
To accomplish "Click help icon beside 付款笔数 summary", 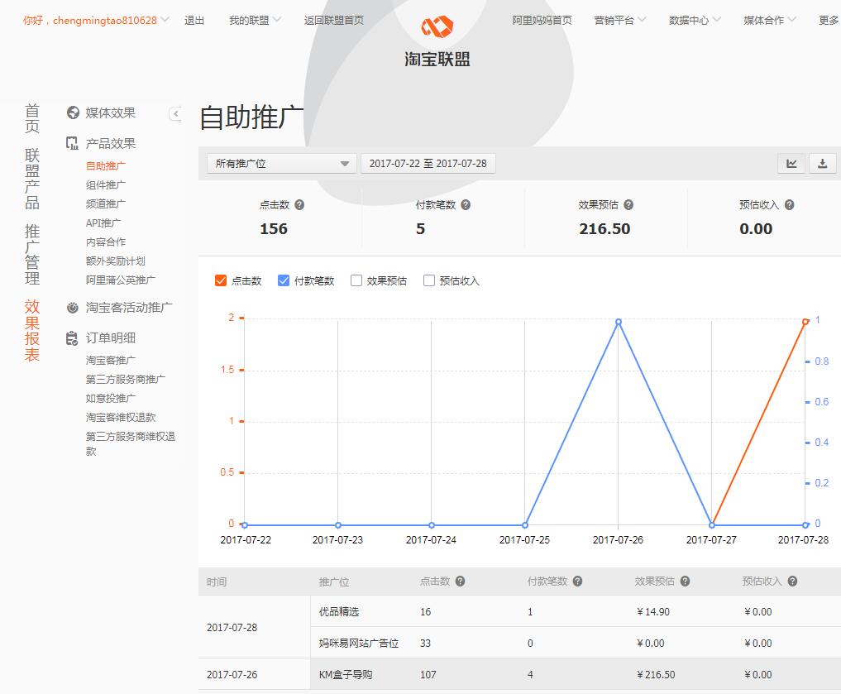I will pyautogui.click(x=466, y=205).
